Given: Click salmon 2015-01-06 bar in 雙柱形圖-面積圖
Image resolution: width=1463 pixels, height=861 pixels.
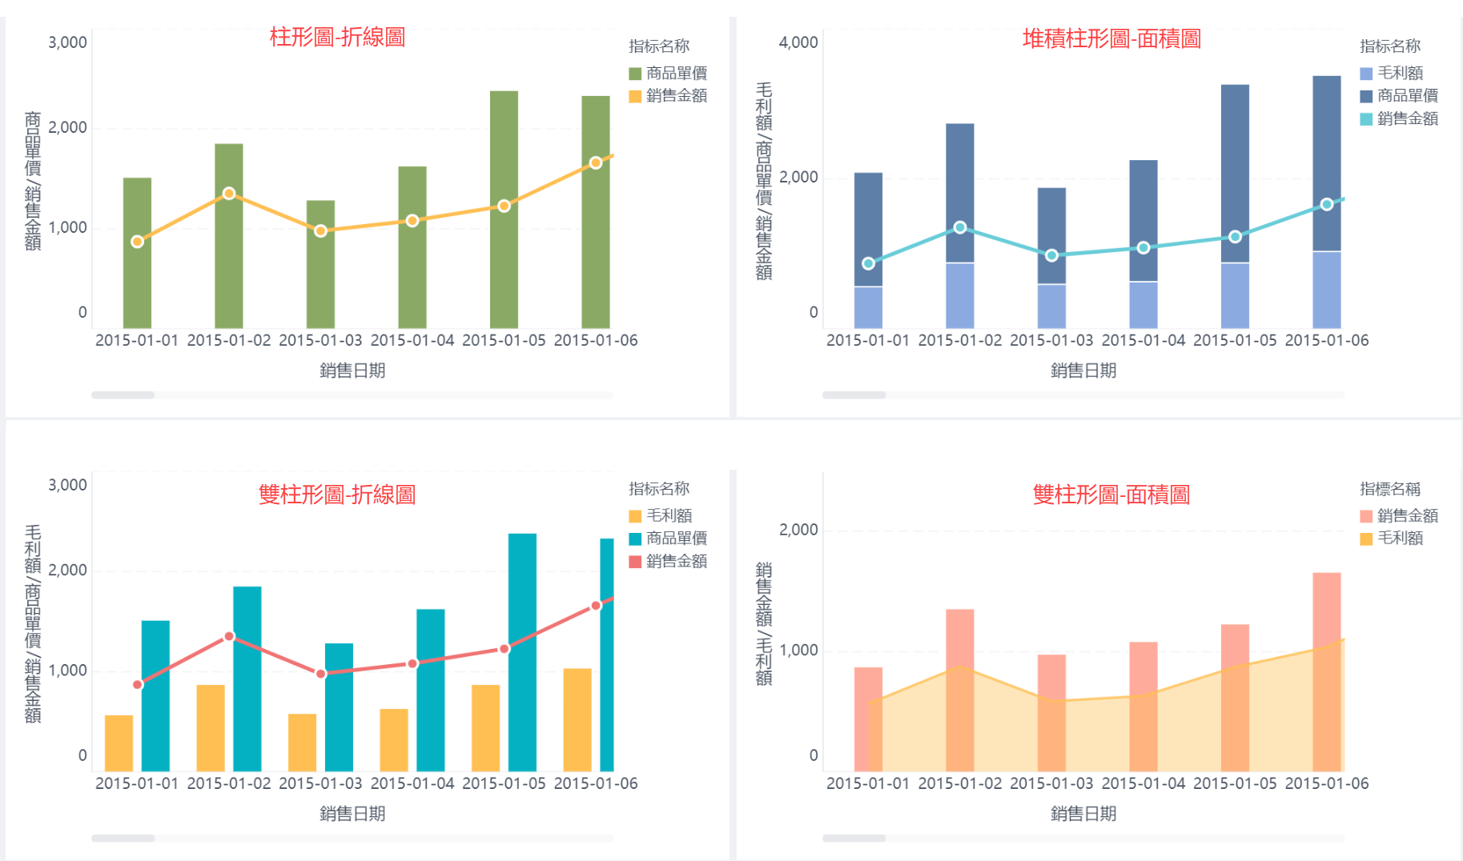Looking at the screenshot, I should click(x=1327, y=672).
